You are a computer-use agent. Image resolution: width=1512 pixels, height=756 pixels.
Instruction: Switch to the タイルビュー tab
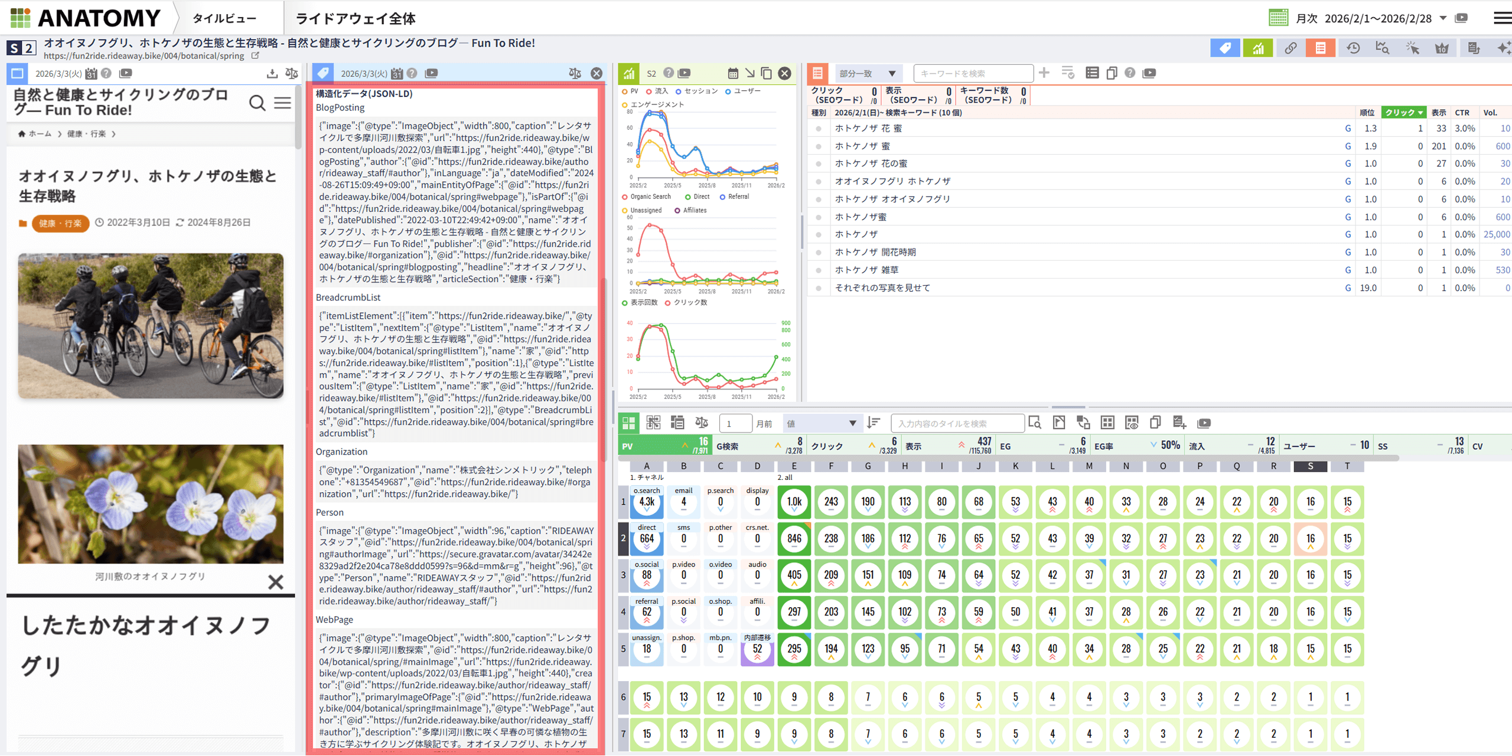[x=224, y=18]
